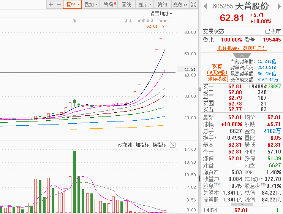Click 9天9板 limit-up label
283x214 pixels.
coord(217,73)
